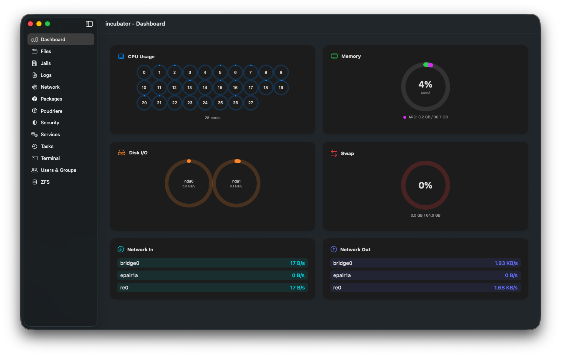Click the re0 interface row under Network In
Viewport: 561px width, 357px height.
(212, 288)
